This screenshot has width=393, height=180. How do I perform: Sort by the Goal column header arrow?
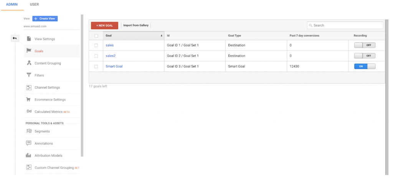[161, 36]
